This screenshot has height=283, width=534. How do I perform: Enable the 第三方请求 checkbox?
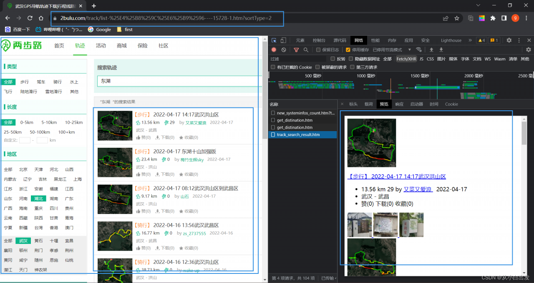[353, 67]
